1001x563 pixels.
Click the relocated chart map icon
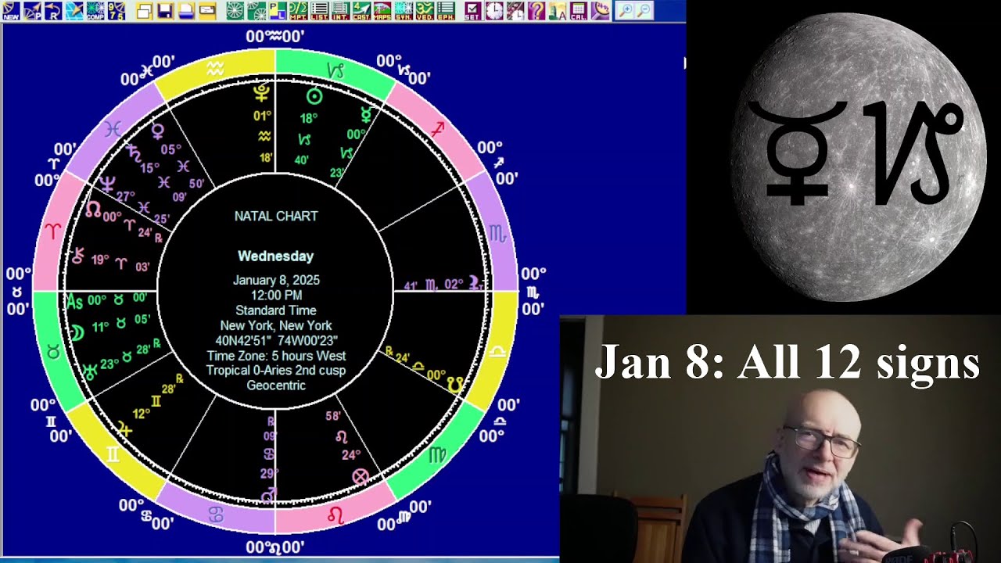pyautogui.click(x=74, y=11)
